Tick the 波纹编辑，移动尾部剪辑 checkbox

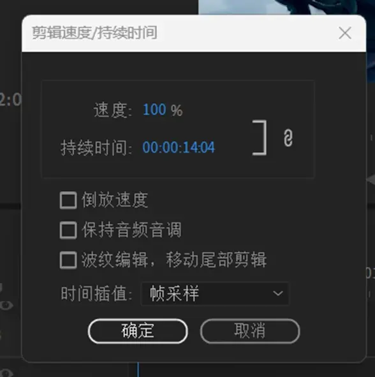point(68,260)
